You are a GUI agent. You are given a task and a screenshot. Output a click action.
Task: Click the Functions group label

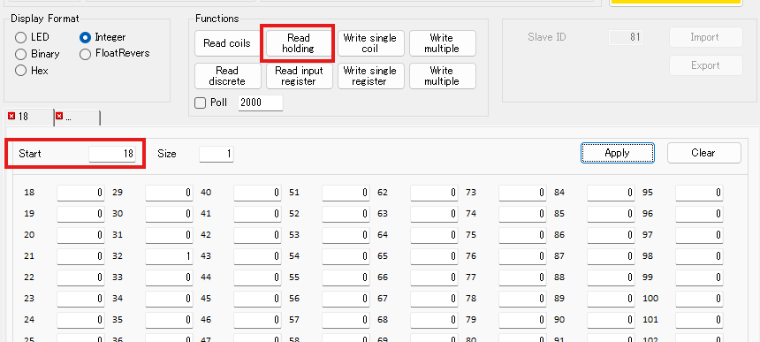[217, 19]
